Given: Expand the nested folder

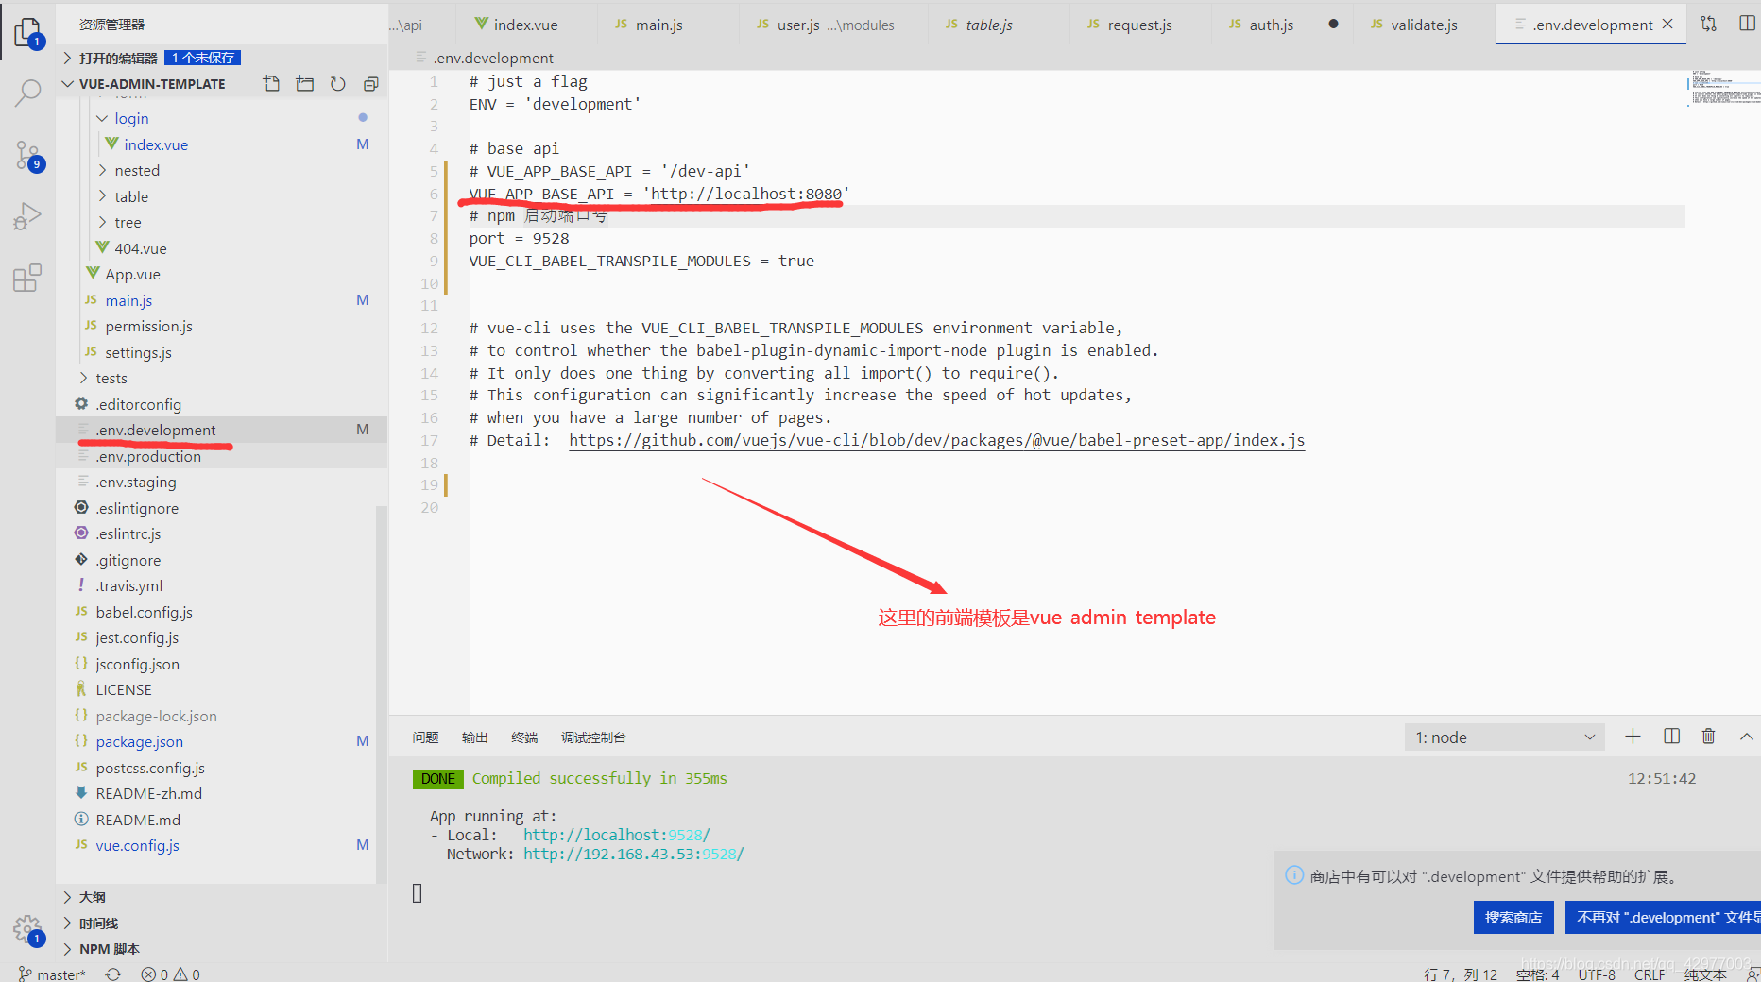Looking at the screenshot, I should tap(137, 170).
